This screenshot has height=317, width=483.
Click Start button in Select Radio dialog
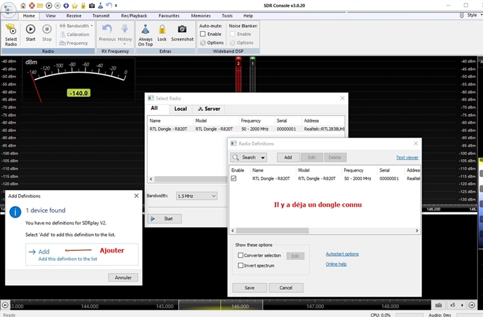(164, 219)
